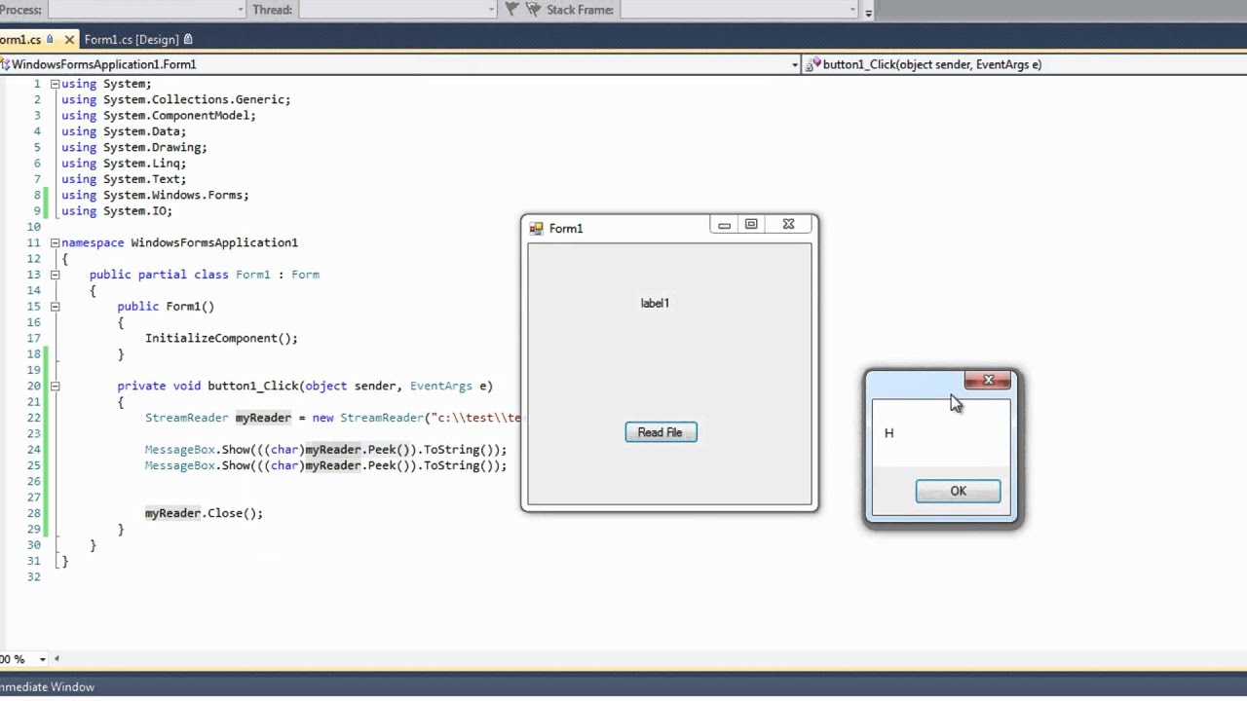
Task: Click the StreamReader myReader declaration line
Action: pyautogui.click(x=333, y=418)
